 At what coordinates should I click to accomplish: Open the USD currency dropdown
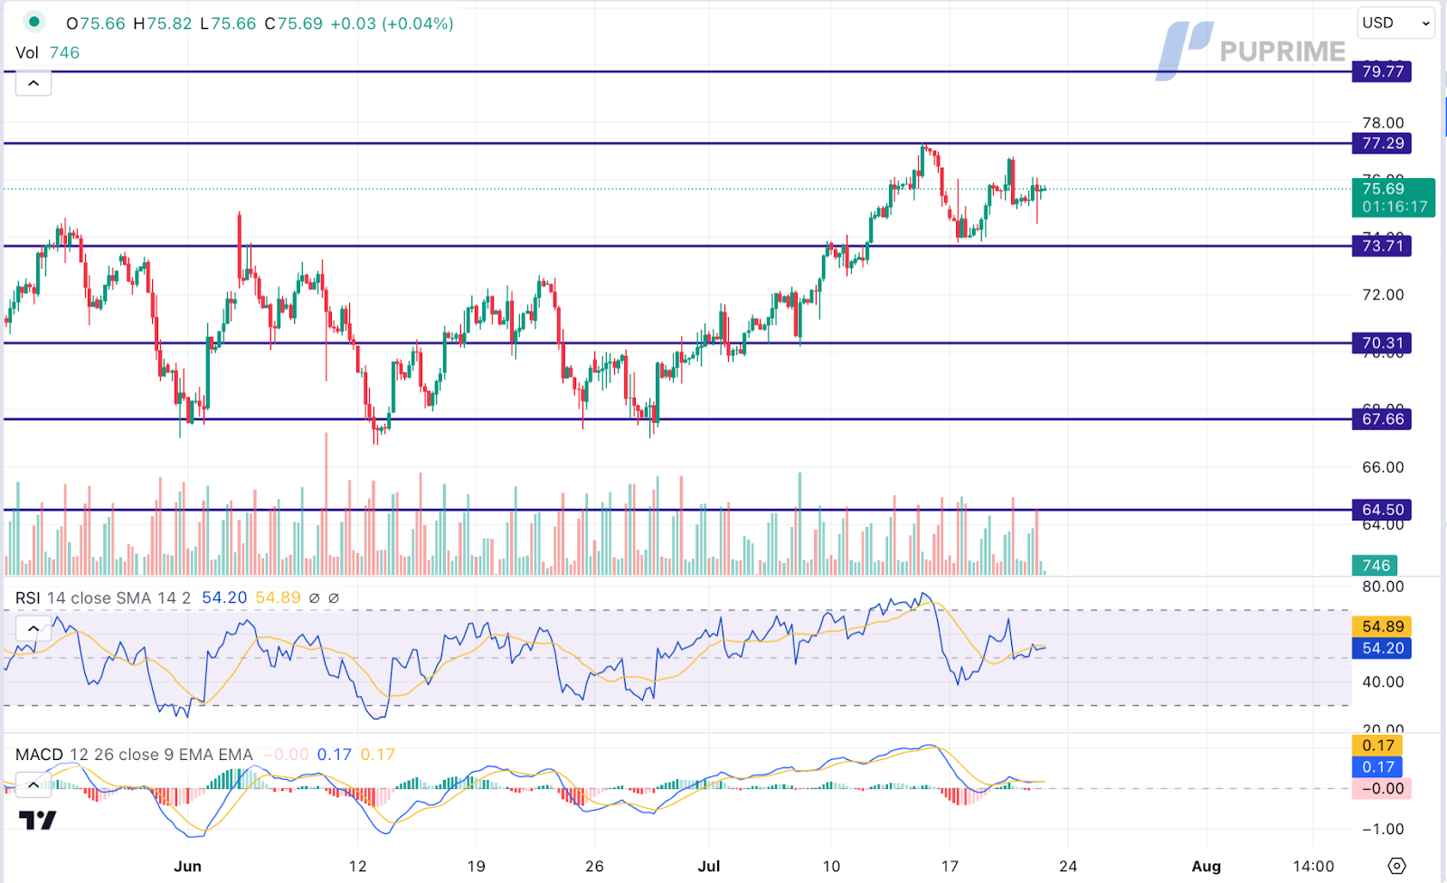(x=1395, y=23)
